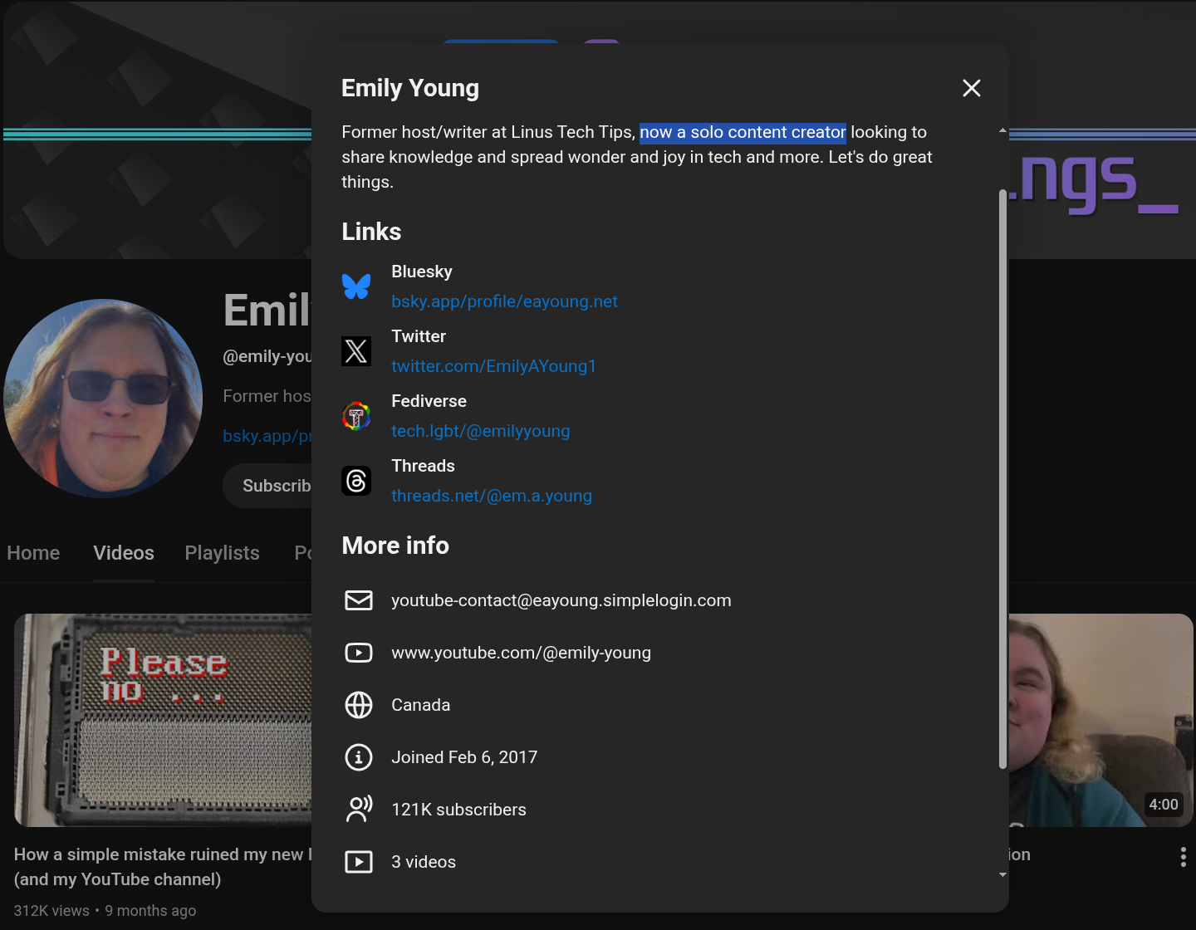Click the dialog scroll up arrow
The image size is (1196, 930).
click(1002, 130)
